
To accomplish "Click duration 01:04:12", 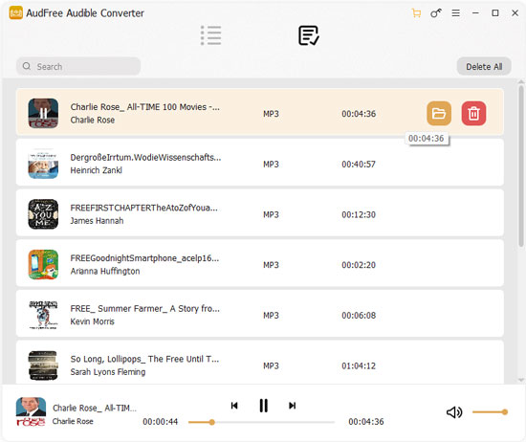I will click(359, 365).
